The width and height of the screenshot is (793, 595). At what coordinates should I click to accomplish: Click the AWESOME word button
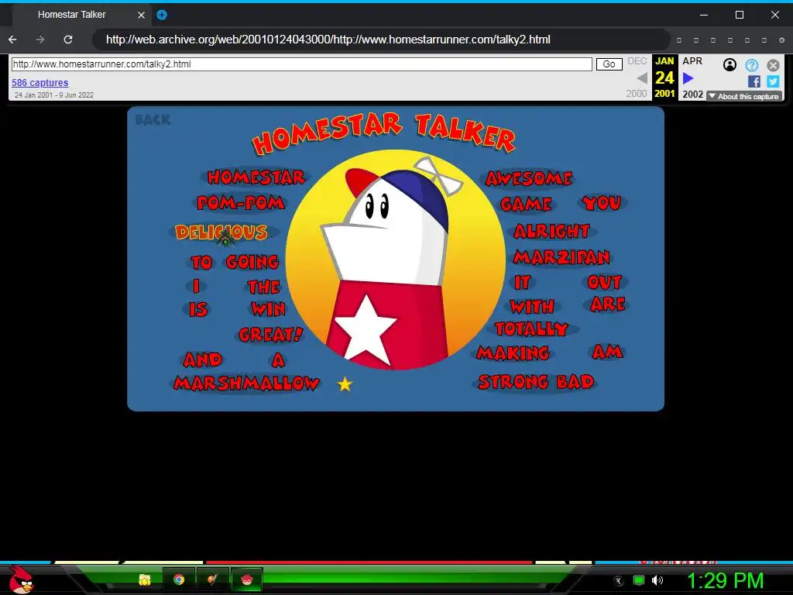(x=529, y=178)
